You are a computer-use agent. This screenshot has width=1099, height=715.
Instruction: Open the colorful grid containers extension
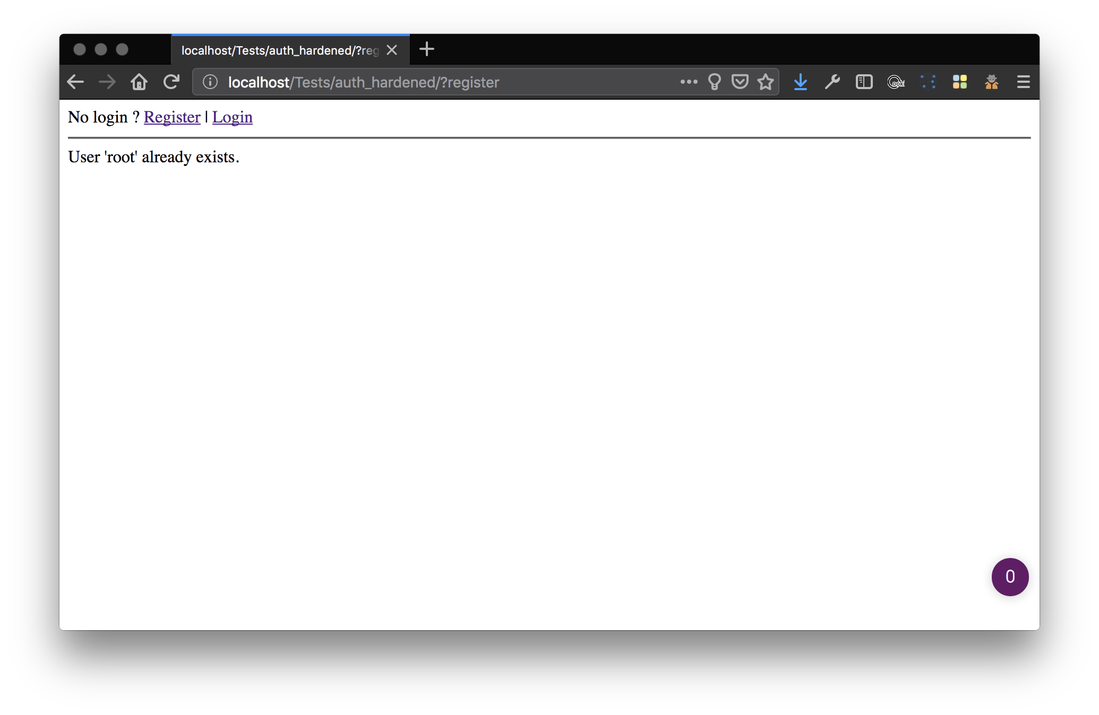pyautogui.click(x=960, y=82)
